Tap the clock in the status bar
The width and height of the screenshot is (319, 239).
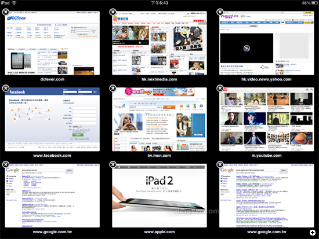[x=159, y=3]
